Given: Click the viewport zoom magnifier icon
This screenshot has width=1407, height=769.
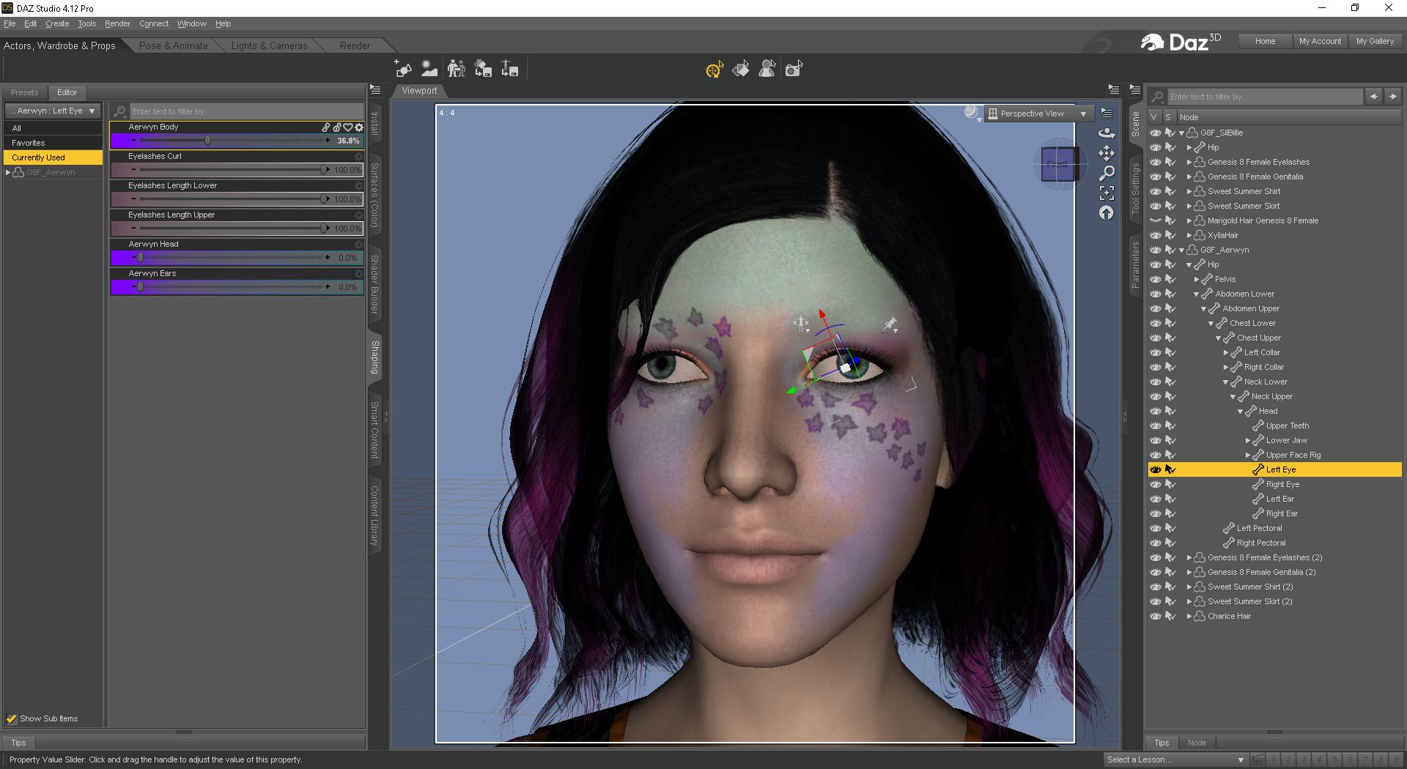Looking at the screenshot, I should click(x=1107, y=173).
